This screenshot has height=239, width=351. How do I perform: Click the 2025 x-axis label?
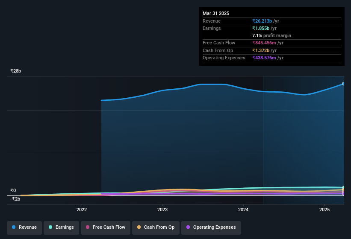point(324,210)
